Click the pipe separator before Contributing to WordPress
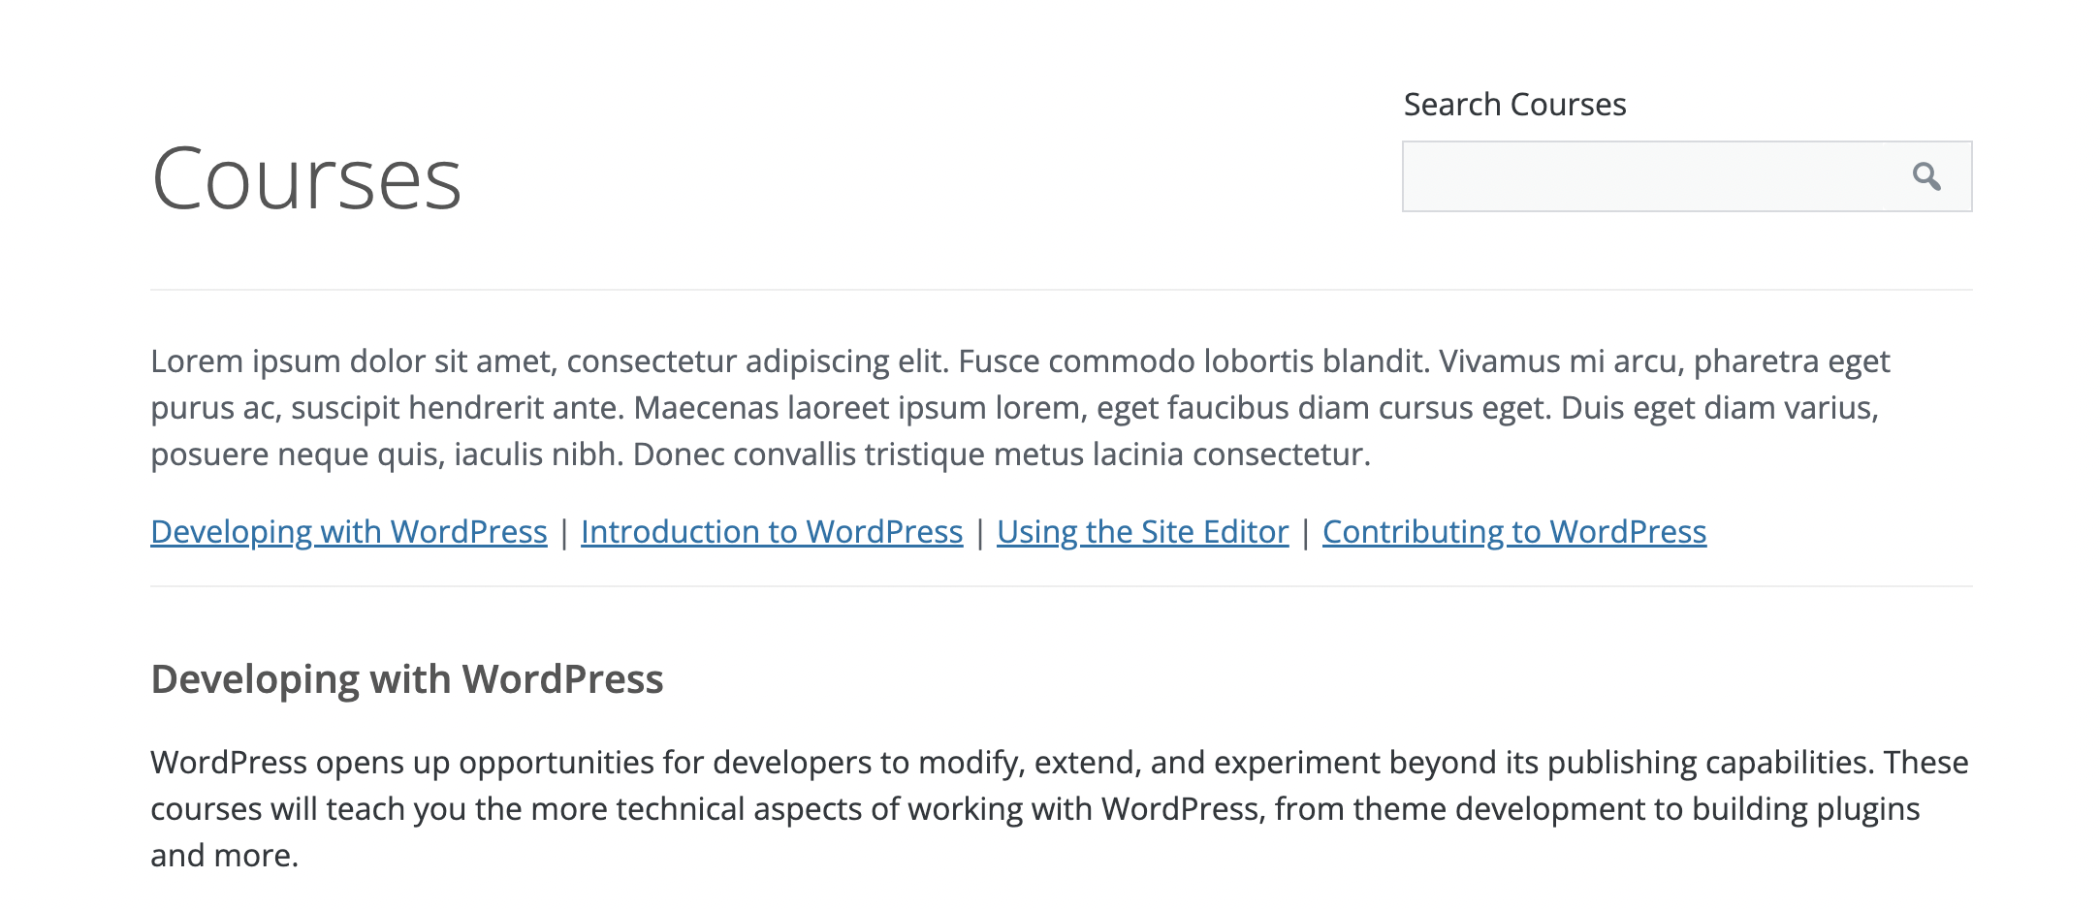 tap(1306, 533)
